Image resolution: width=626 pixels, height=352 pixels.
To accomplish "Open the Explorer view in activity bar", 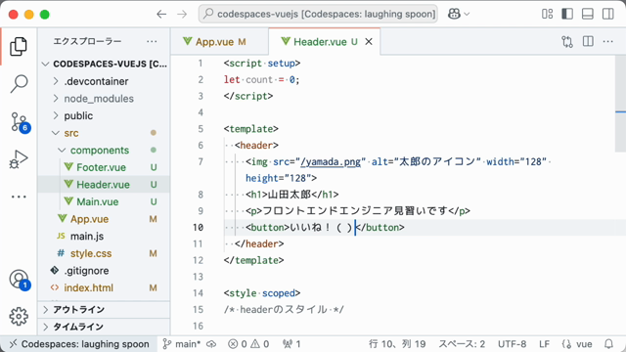I will click(x=19, y=47).
